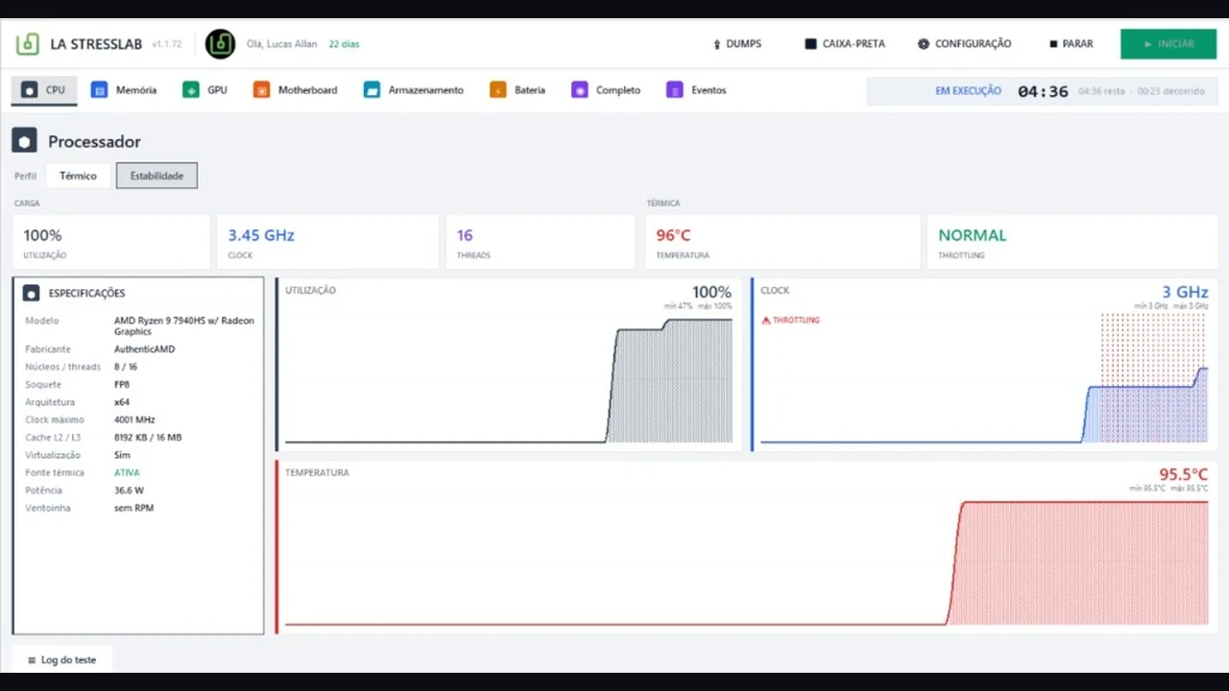This screenshot has height=691, width=1229.
Task: Open DUMPS
Action: [x=737, y=44]
